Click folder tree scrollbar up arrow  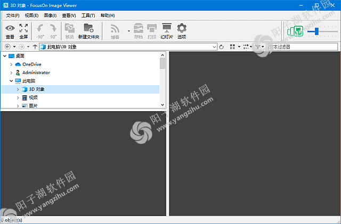(163, 55)
